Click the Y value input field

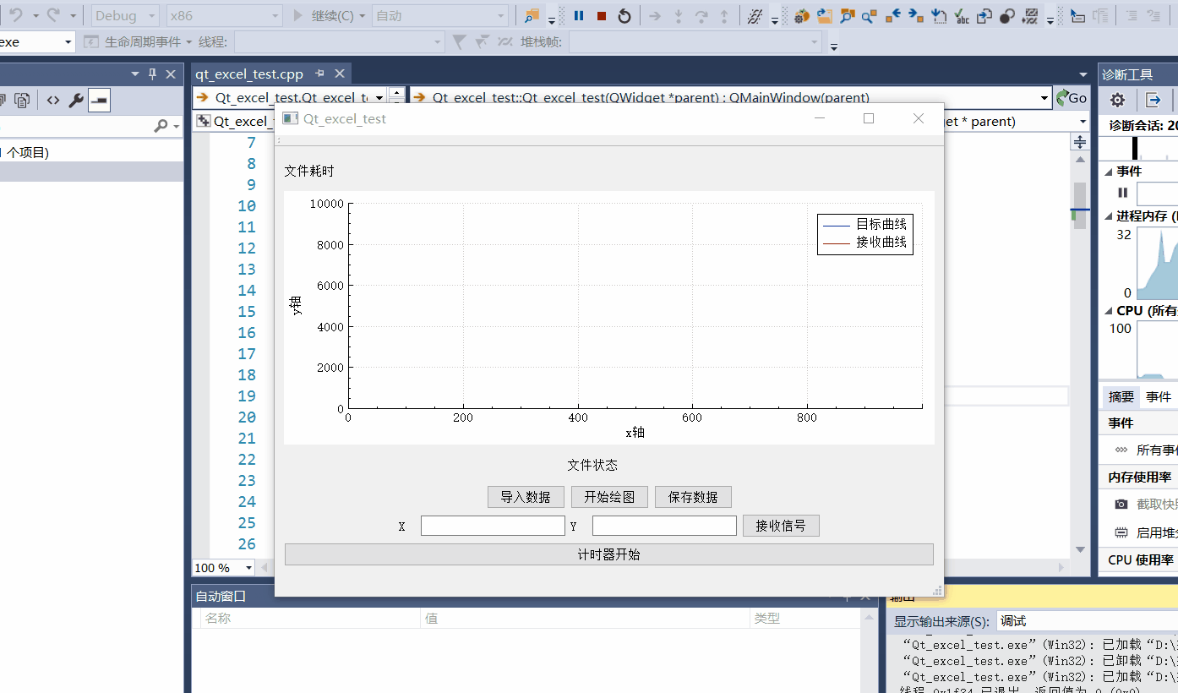(x=664, y=526)
